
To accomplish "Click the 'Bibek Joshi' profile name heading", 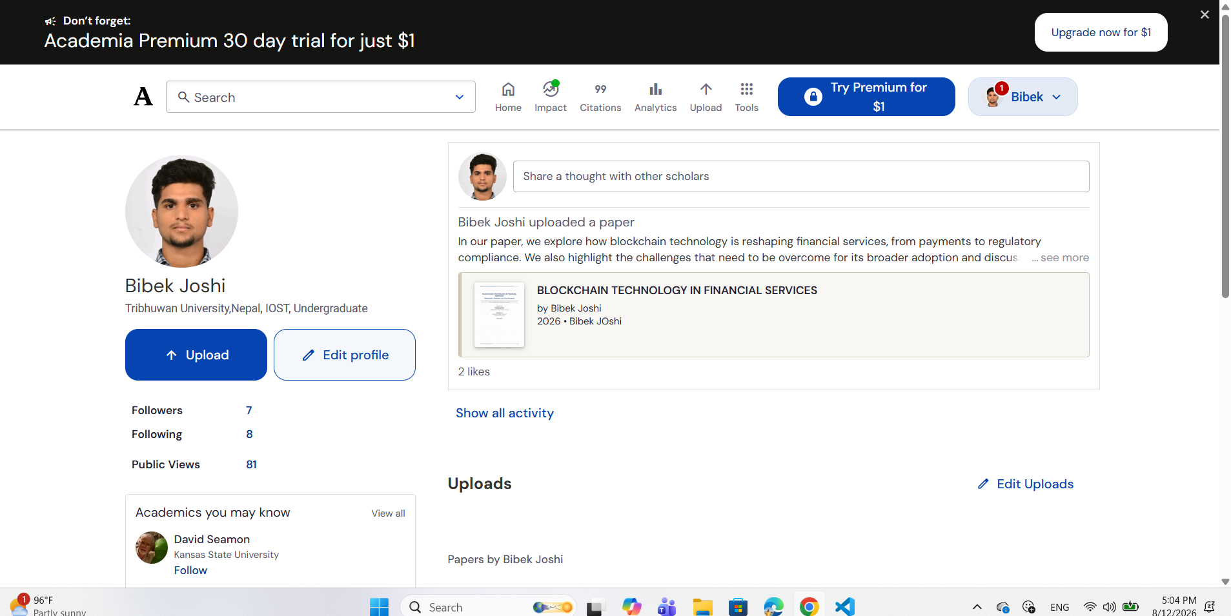I will [x=175, y=285].
